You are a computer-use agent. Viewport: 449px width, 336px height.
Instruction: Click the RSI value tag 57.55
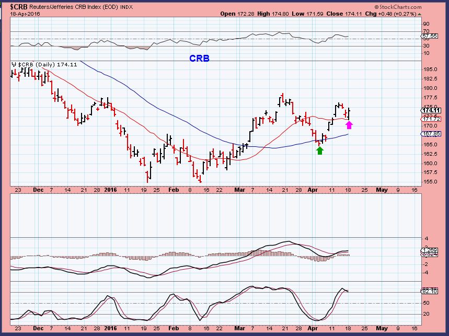pos(430,36)
